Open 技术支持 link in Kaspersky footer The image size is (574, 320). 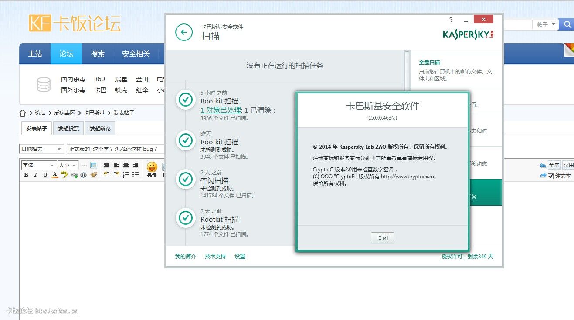coord(215,257)
